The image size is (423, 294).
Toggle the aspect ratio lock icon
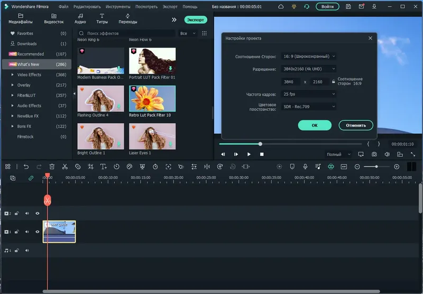(x=333, y=82)
